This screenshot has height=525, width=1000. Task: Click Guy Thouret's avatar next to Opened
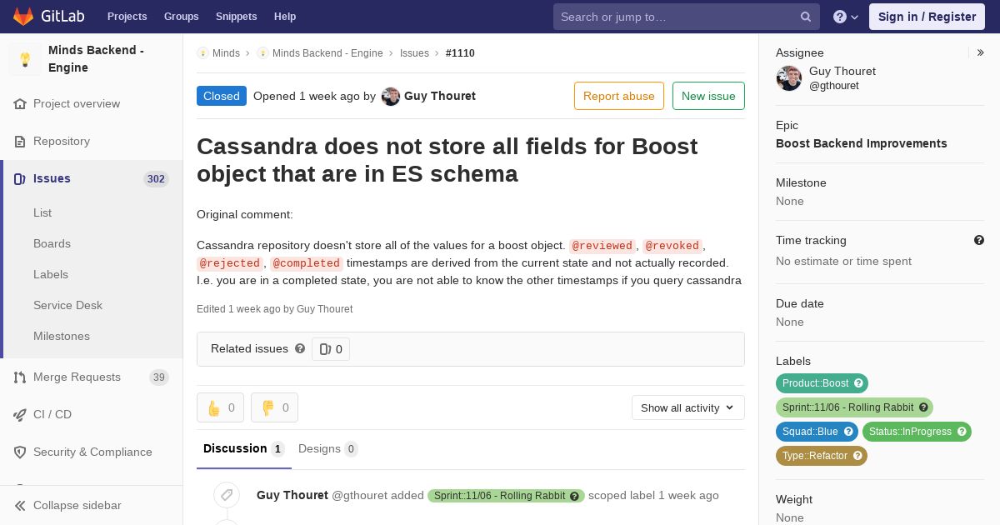(391, 97)
